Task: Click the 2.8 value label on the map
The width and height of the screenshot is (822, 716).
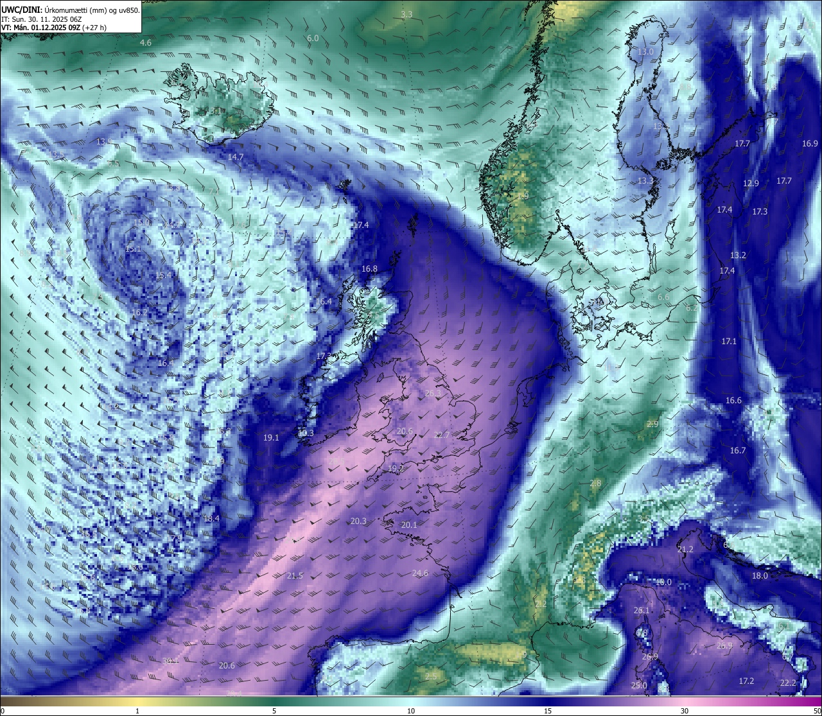Action: 595,484
